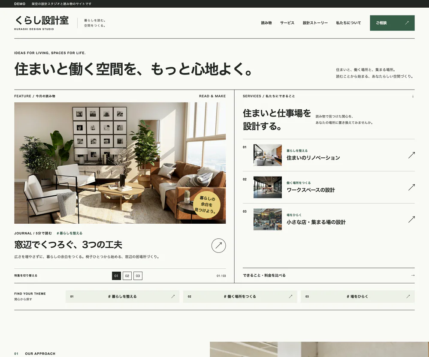This screenshot has width=429, height=357.
Task: Click the OUR APPROACH section label
Action: (40, 354)
